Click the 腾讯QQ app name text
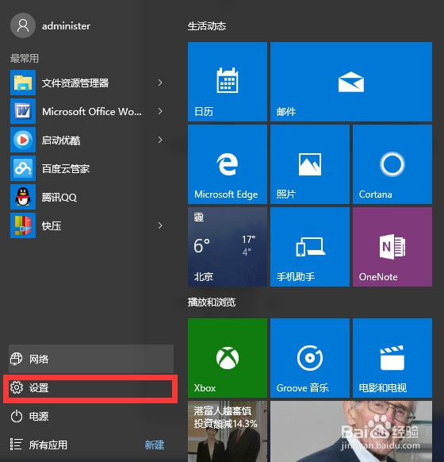 59,197
